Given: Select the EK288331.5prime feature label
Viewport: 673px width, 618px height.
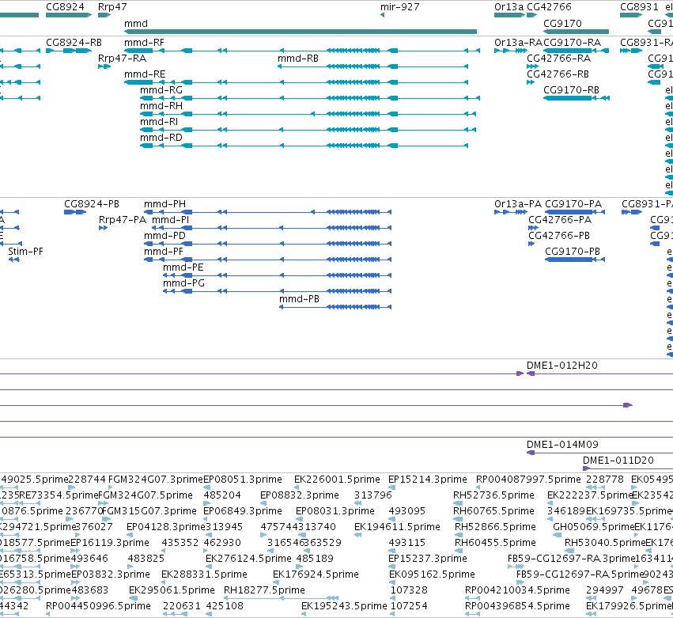Looking at the screenshot, I should point(204,574).
